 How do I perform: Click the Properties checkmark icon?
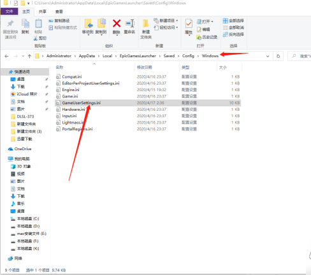click(189, 24)
